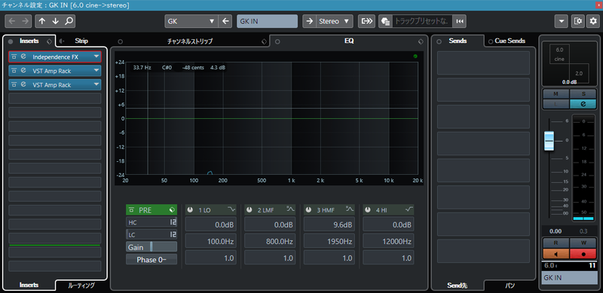Go to next channel with right arrow
This screenshot has height=293, width=603.
point(25,22)
